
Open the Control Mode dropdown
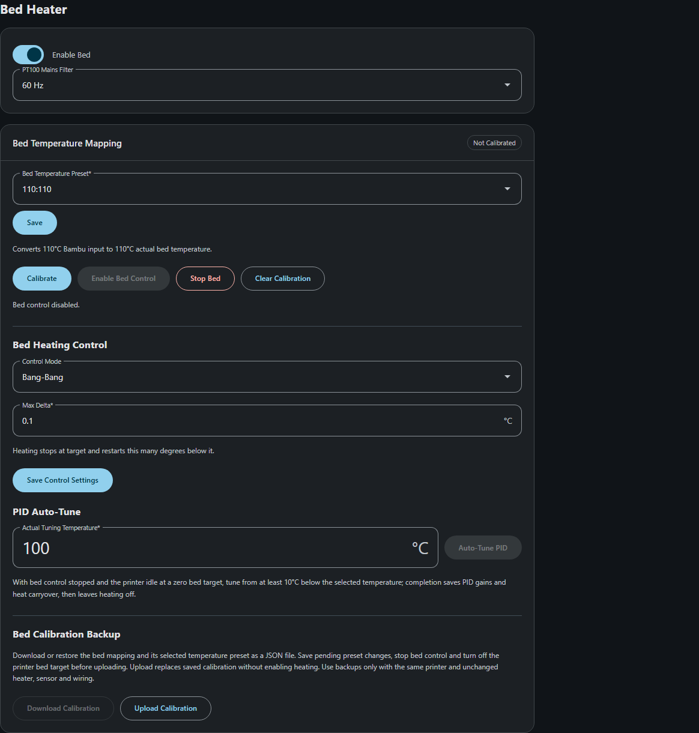pos(267,377)
